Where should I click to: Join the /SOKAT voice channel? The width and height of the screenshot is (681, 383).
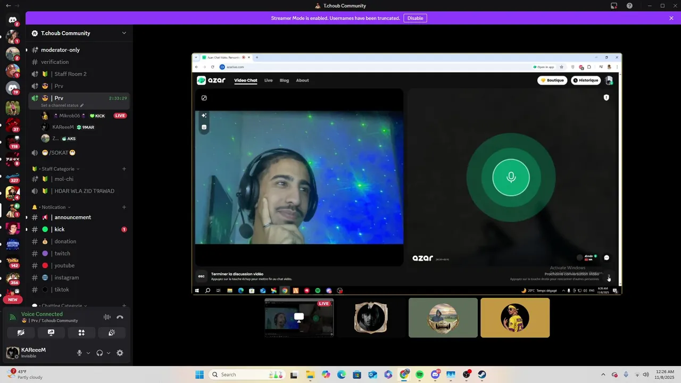click(x=79, y=153)
